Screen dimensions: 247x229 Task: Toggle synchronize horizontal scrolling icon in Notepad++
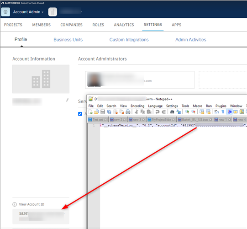click(x=208, y=112)
